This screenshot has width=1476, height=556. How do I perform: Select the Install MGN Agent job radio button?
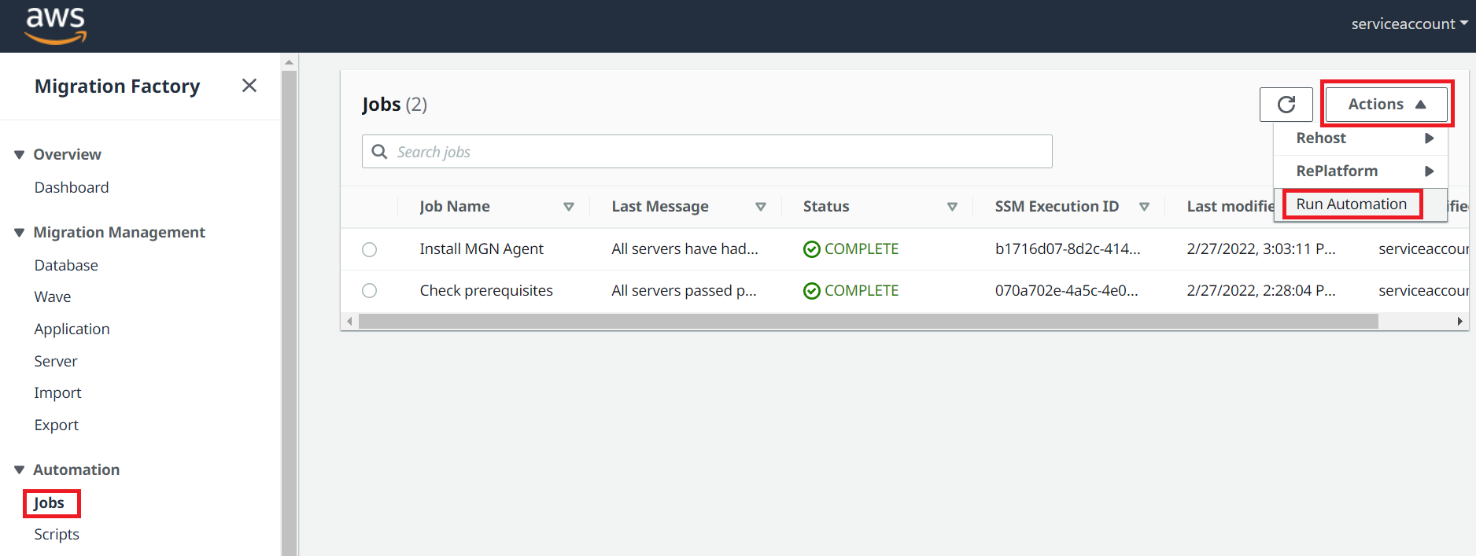pos(369,249)
